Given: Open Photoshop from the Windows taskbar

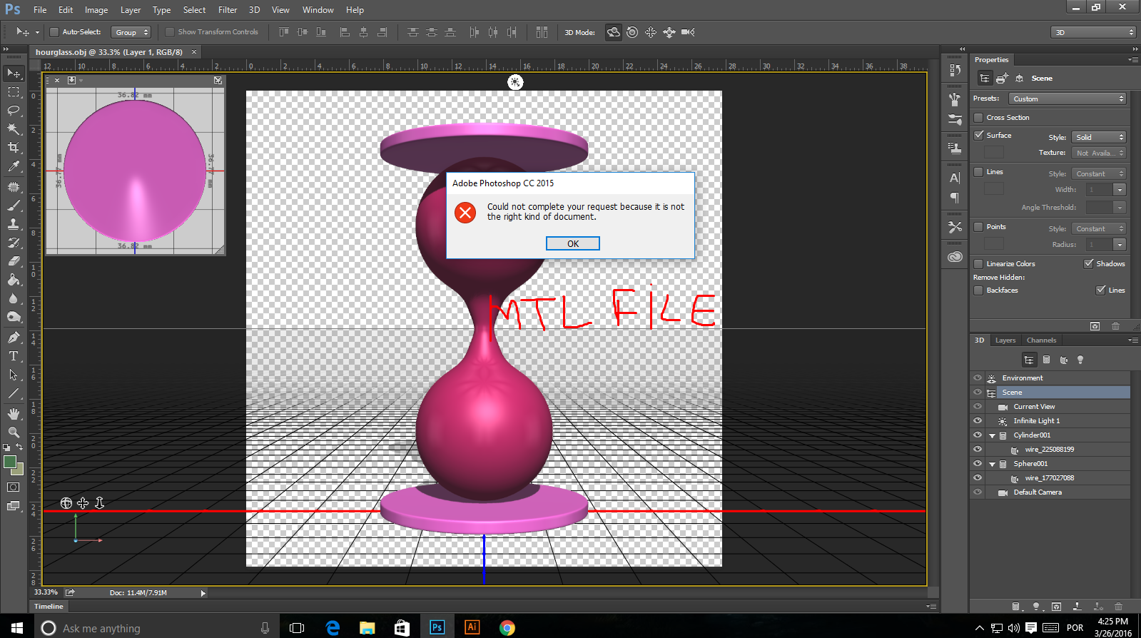Looking at the screenshot, I should coord(437,627).
